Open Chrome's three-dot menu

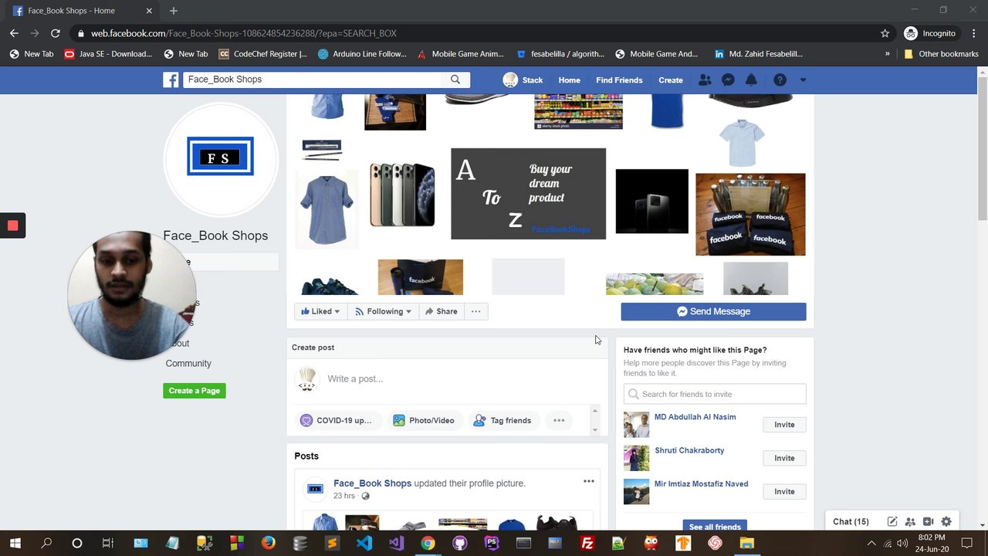click(972, 33)
